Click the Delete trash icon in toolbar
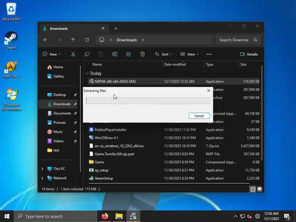 (x=143, y=54)
